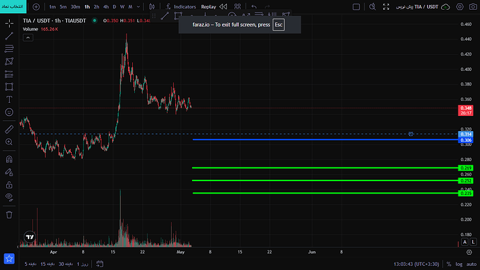The height and width of the screenshot is (270, 480).
Task: Toggle fullscreen mode icon
Action: coord(386,7)
